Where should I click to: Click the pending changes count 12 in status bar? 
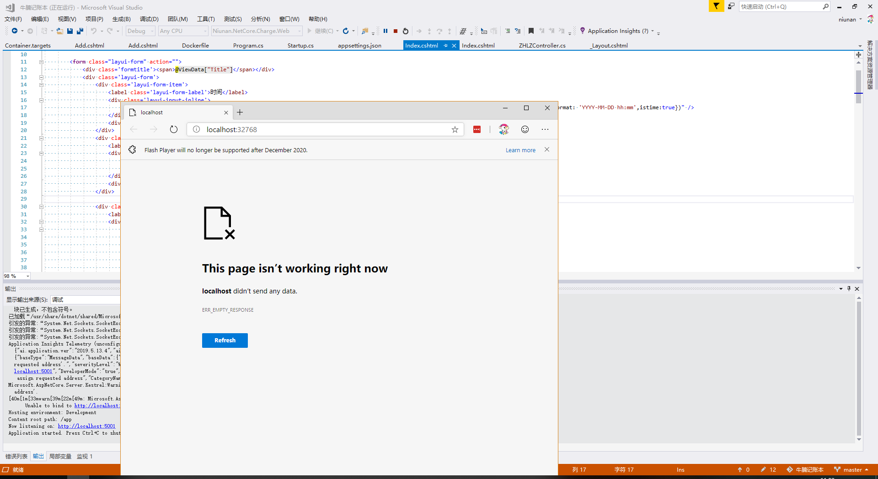pos(768,470)
